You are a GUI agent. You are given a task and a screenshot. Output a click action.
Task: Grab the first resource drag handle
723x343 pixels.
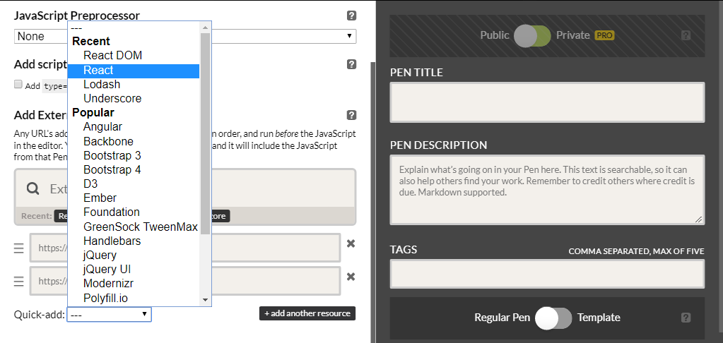click(19, 248)
